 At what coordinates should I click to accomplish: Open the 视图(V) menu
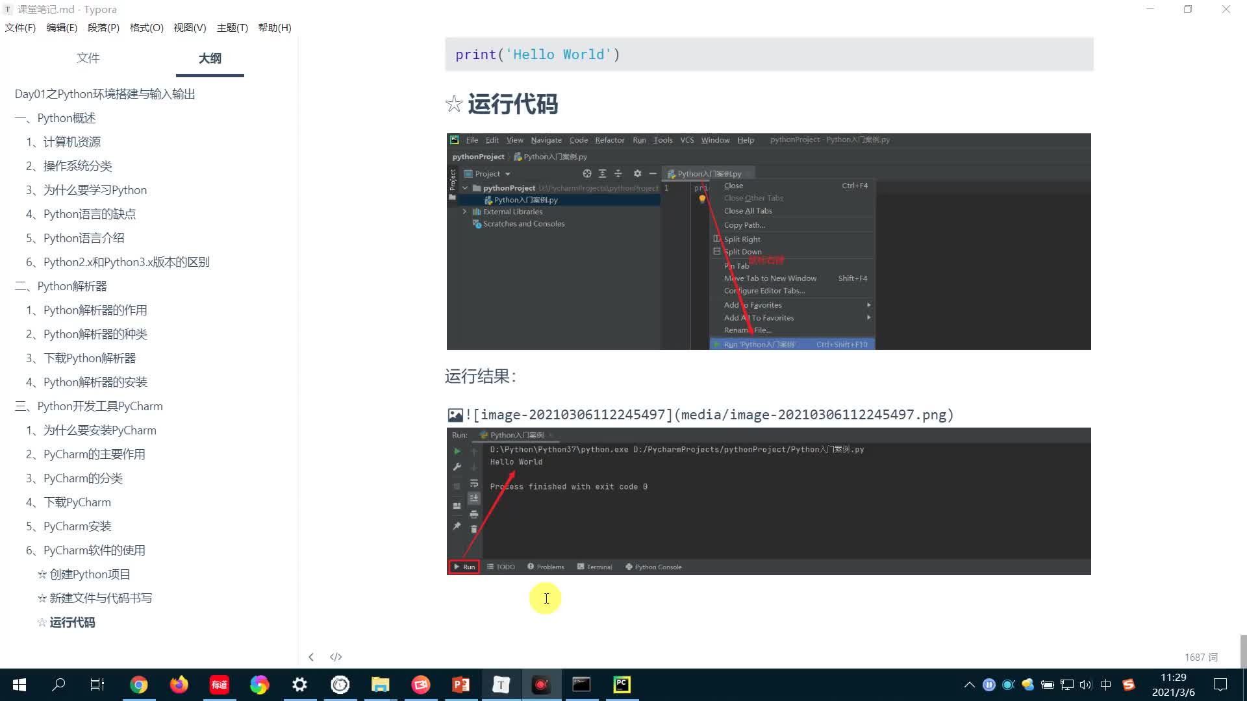tap(190, 28)
